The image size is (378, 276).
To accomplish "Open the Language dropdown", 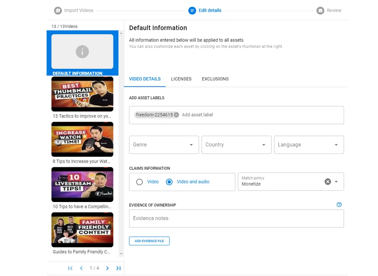I will click(309, 145).
